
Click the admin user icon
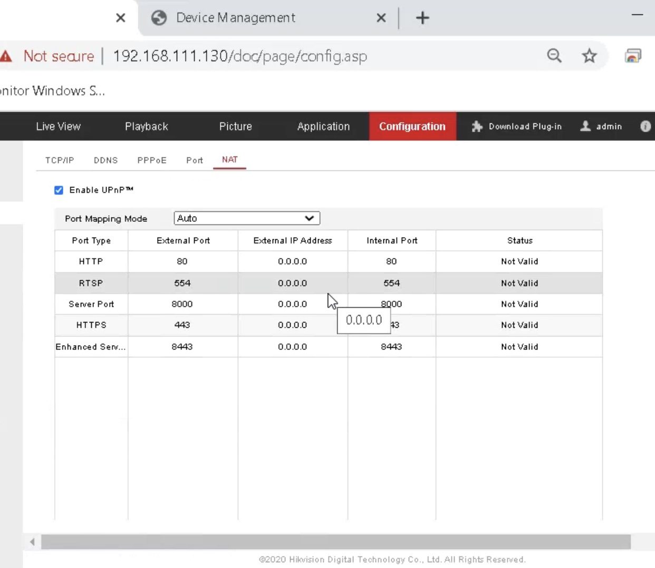coord(585,126)
